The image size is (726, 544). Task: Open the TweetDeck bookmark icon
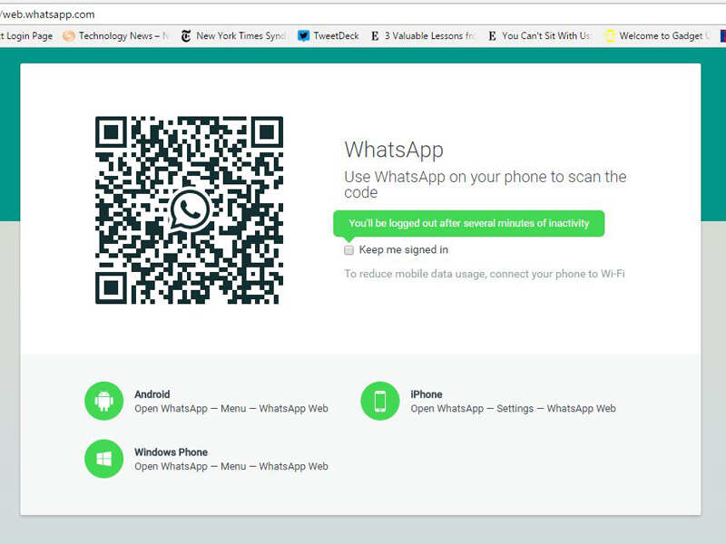pos(303,36)
